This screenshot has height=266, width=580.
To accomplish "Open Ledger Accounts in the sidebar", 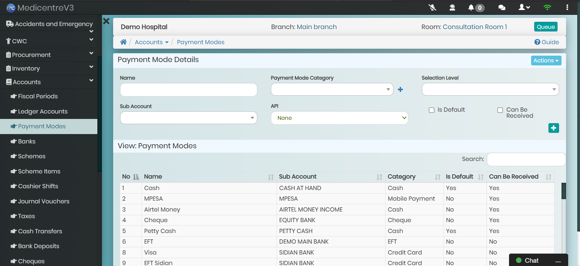I will pos(42,111).
